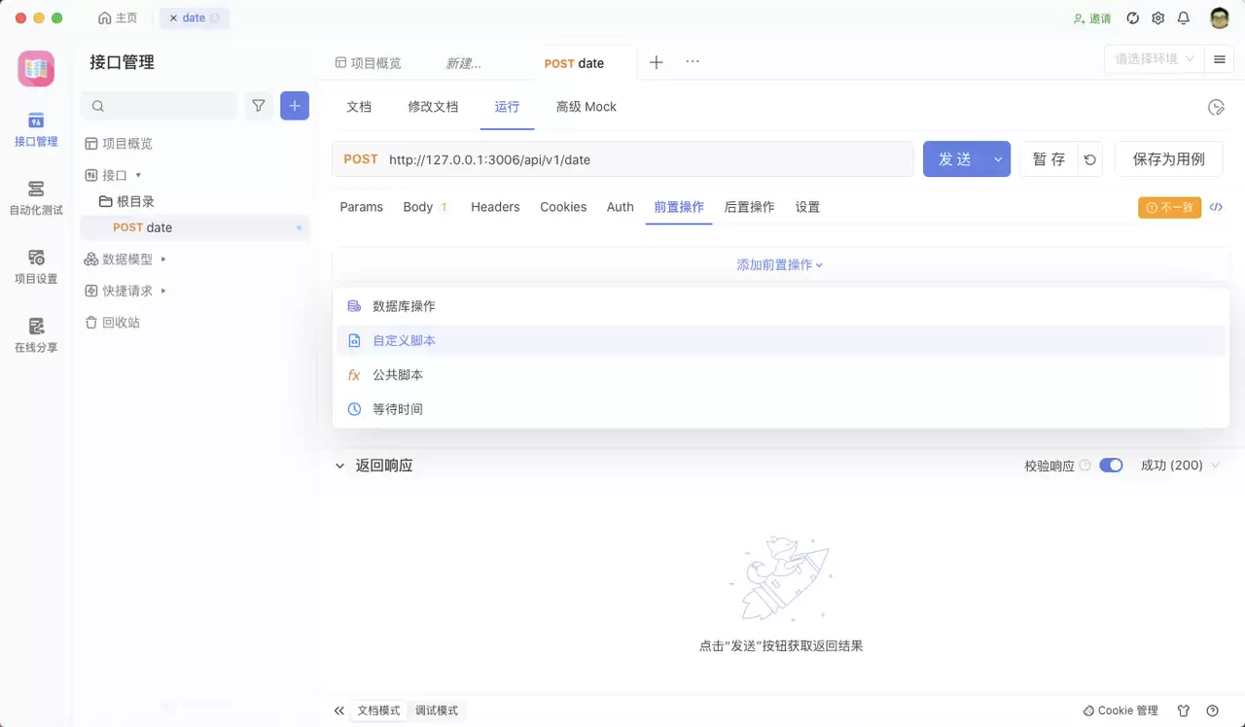The width and height of the screenshot is (1245, 727).
Task: Choose 公共脚本 from the menu
Action: coord(779,375)
